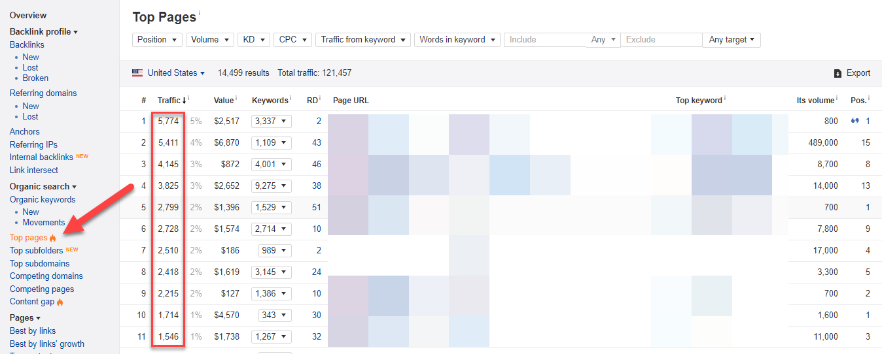Open Content gap report
Viewport: 882px width, 354px height.
(x=32, y=302)
